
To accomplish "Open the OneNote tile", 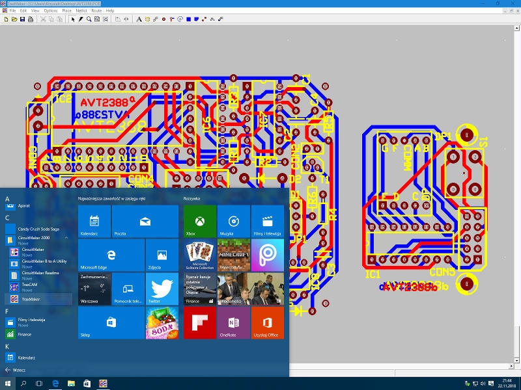I will 234,322.
